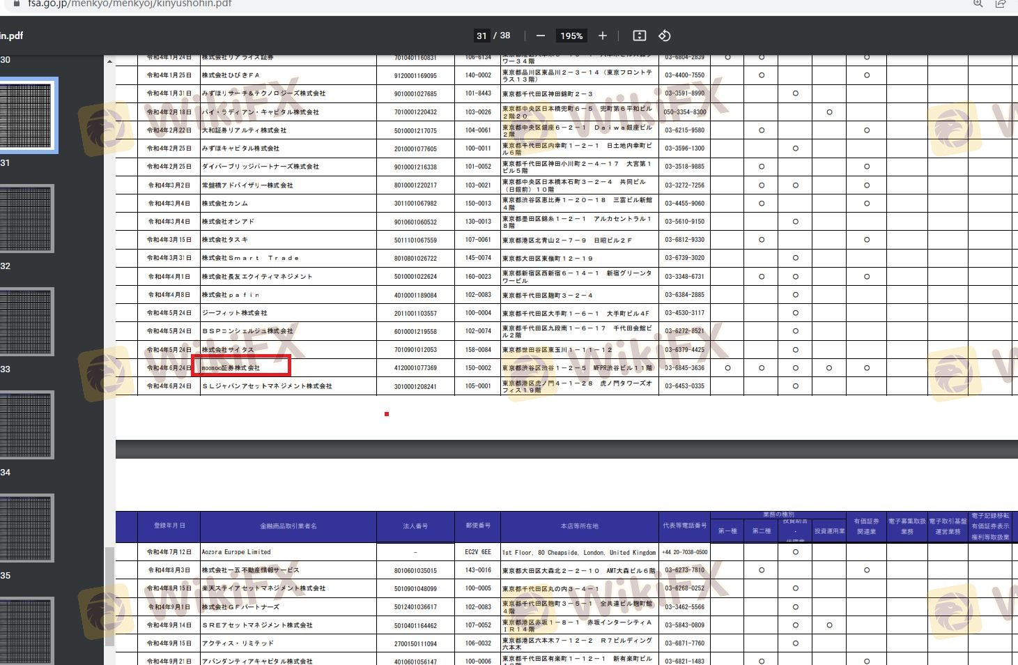Click the zoom out minus button
The width and height of the screenshot is (1018, 665).
tap(541, 36)
